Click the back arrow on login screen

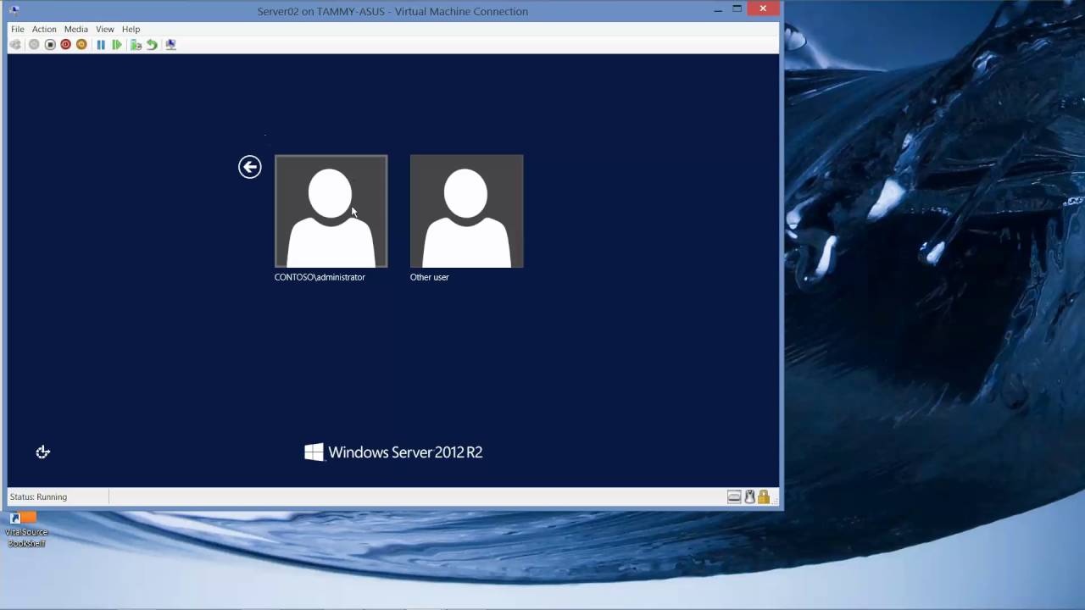(x=250, y=167)
